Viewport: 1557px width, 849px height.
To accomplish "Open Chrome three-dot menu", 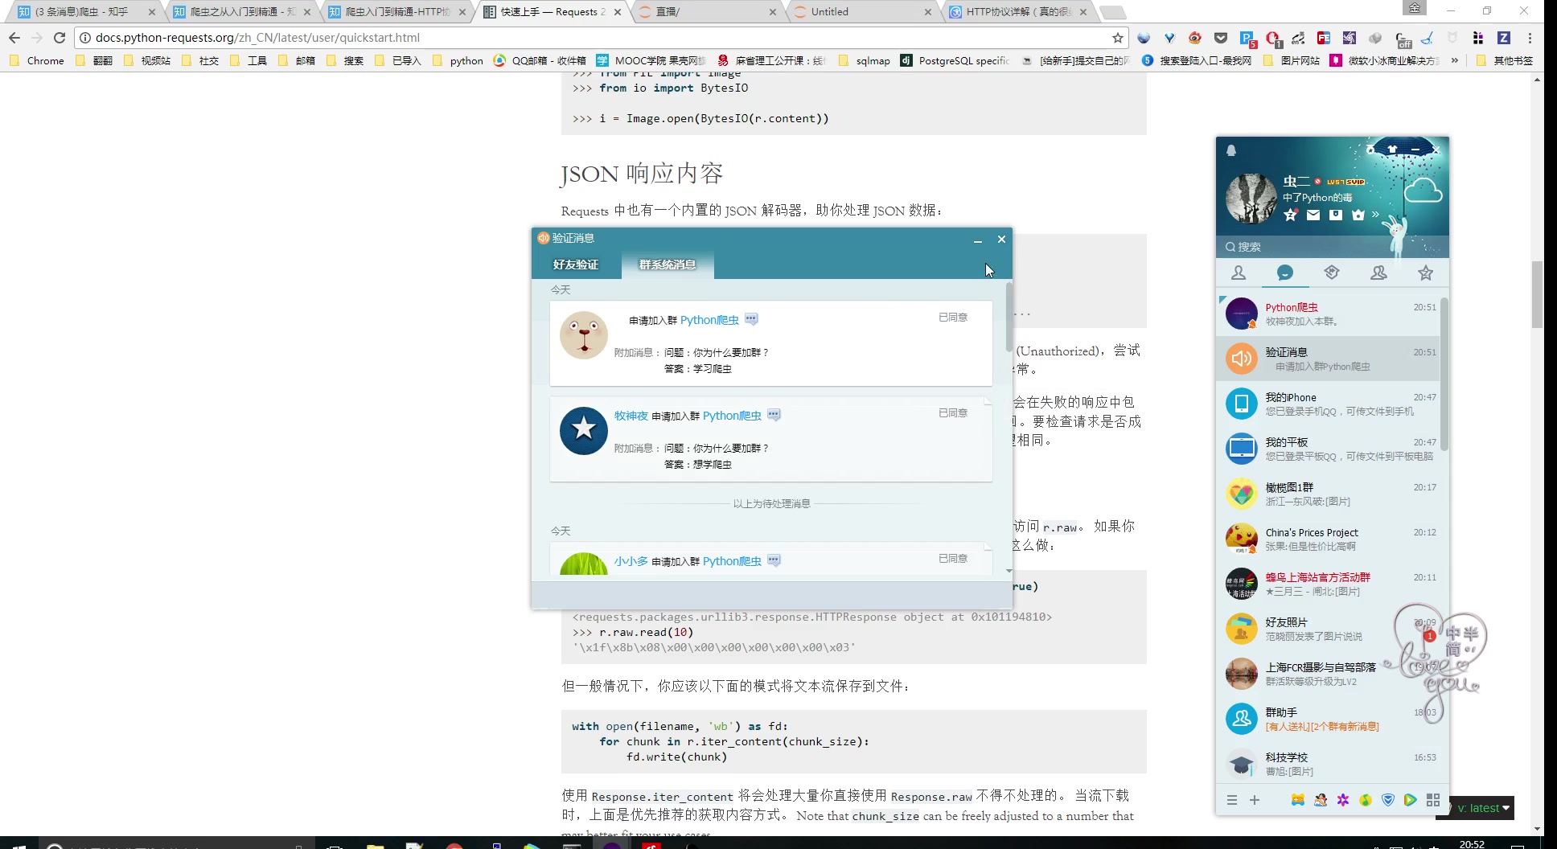I will [x=1530, y=38].
